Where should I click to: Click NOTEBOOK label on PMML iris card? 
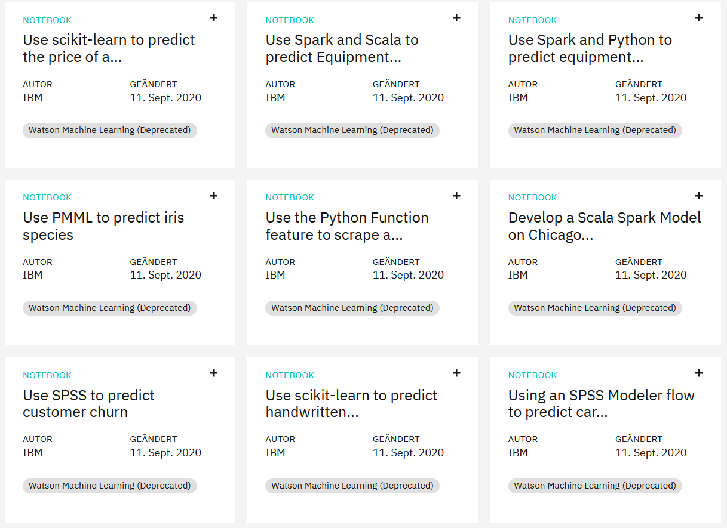(x=47, y=197)
